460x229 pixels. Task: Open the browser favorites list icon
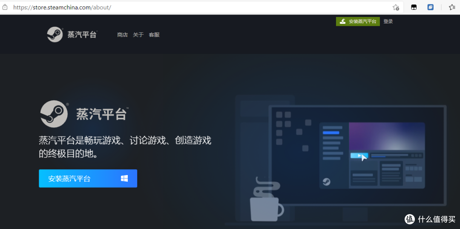point(452,7)
